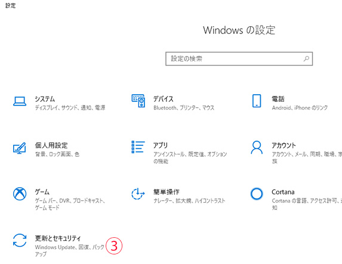The height and width of the screenshot is (264, 342).
Task: Select the 電話 phone icon
Action: (257, 101)
